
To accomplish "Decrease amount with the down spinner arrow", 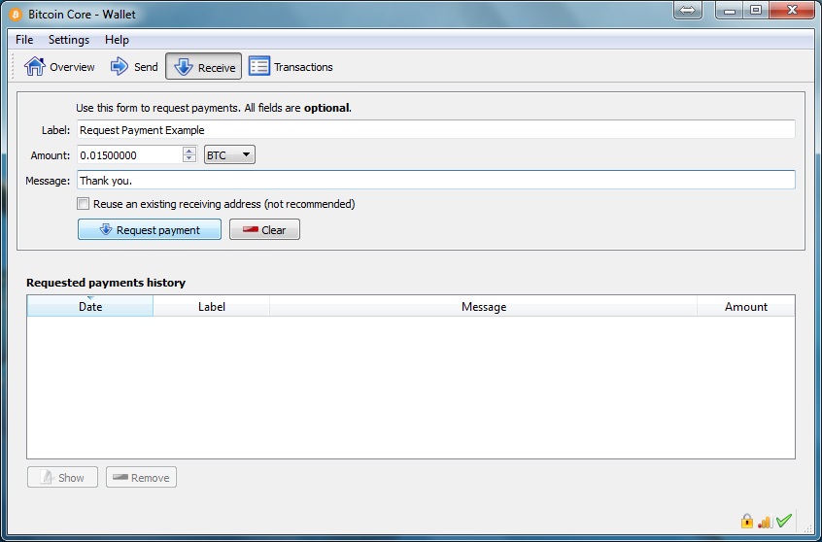I will tap(189, 158).
